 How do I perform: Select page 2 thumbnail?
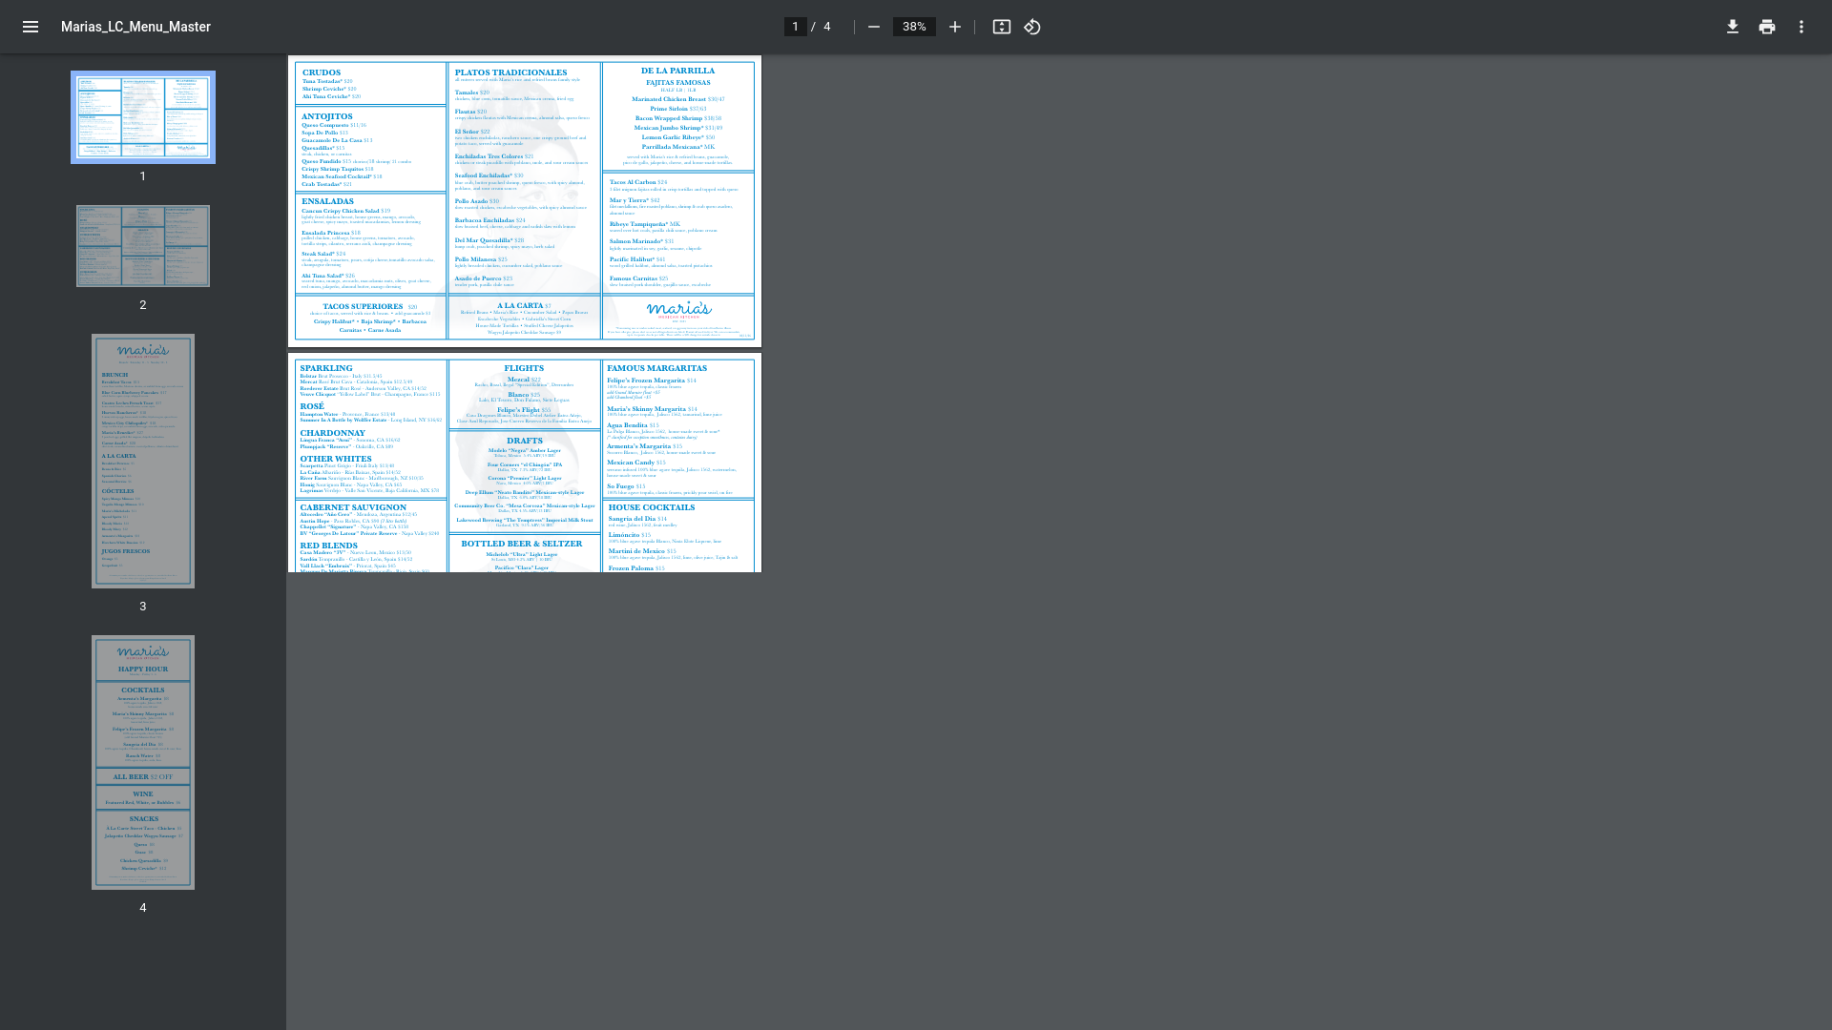[143, 246]
